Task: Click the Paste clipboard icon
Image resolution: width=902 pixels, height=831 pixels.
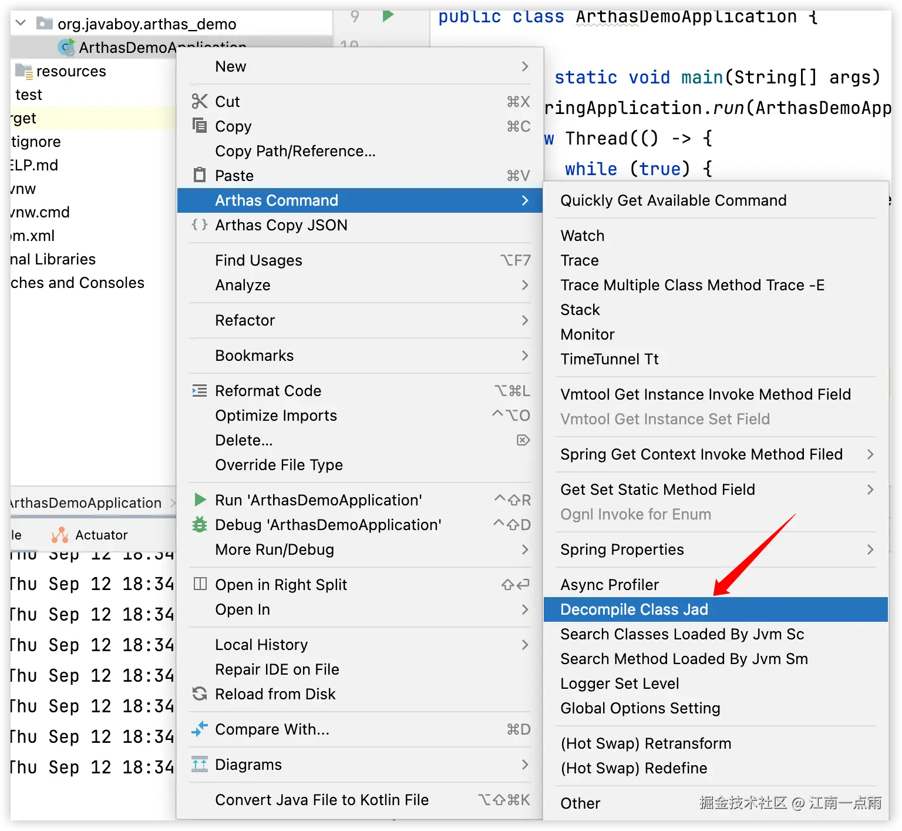Action: click(x=200, y=175)
